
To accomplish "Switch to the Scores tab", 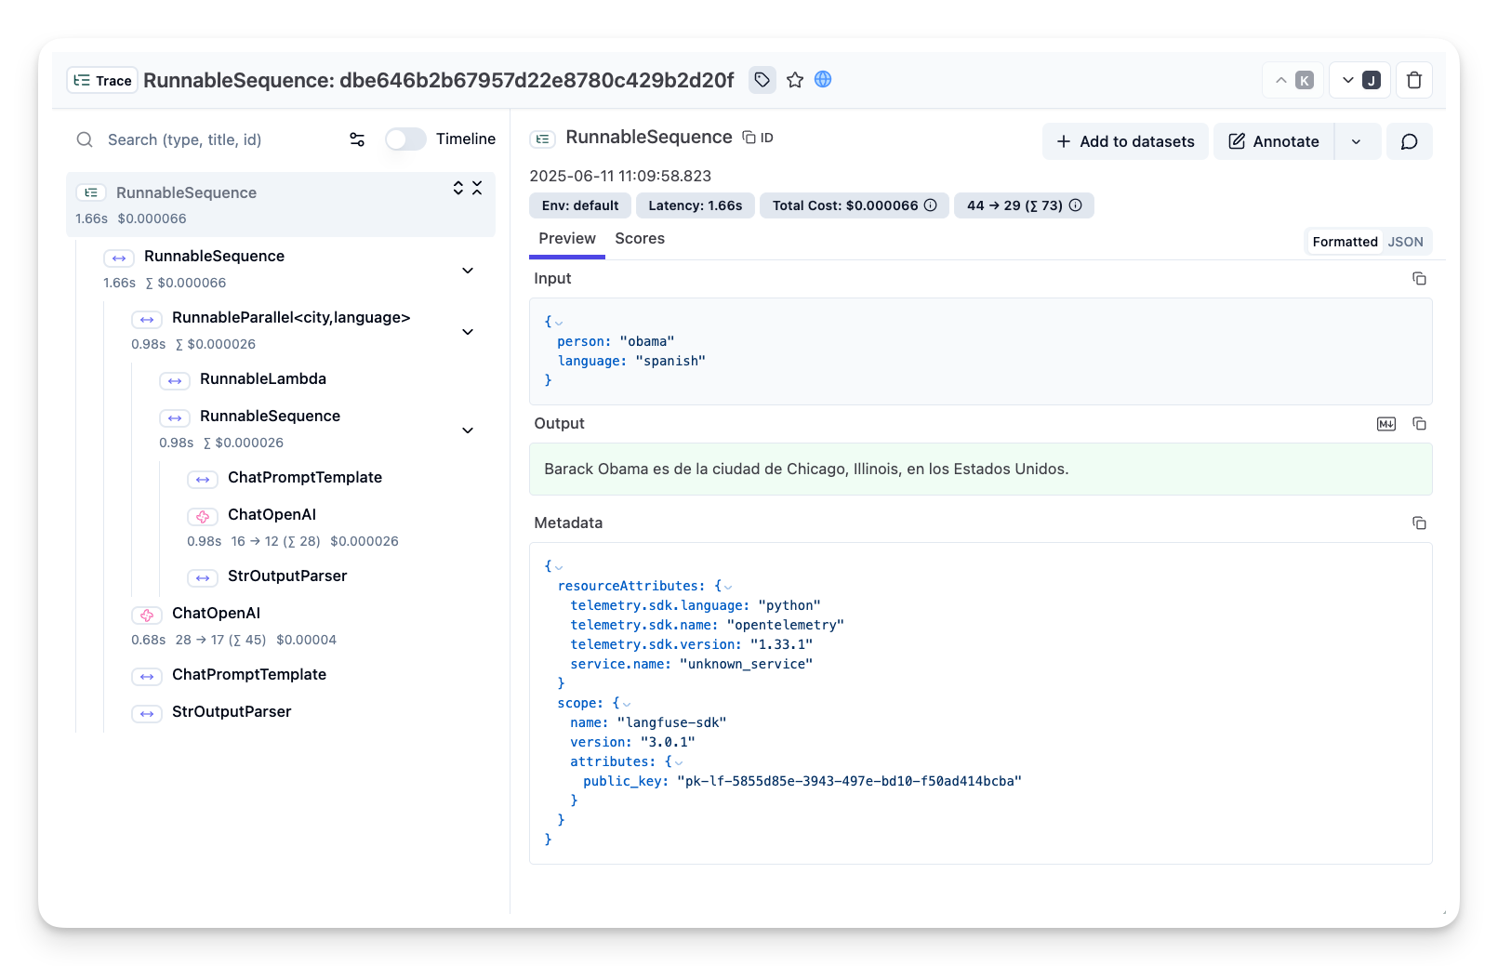I will 640,239.
